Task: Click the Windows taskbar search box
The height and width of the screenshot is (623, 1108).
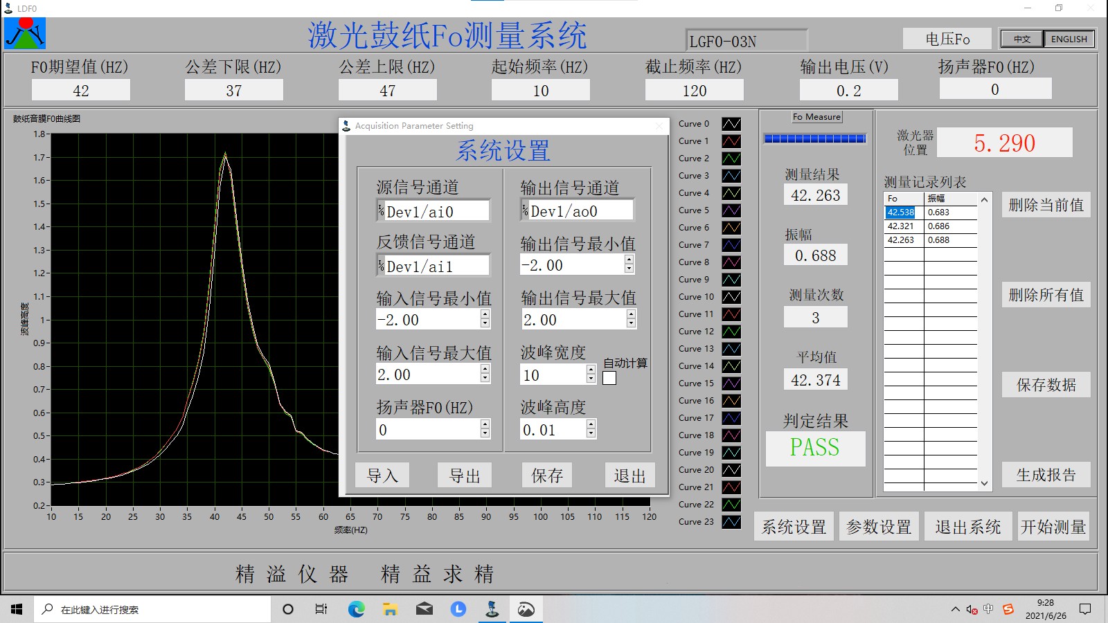Action: (152, 609)
